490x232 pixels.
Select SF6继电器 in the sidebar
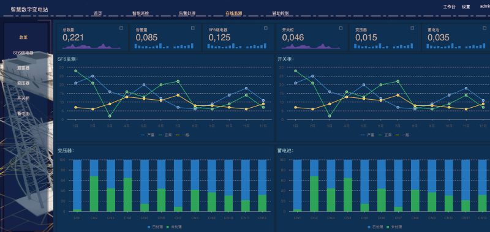tap(23, 53)
